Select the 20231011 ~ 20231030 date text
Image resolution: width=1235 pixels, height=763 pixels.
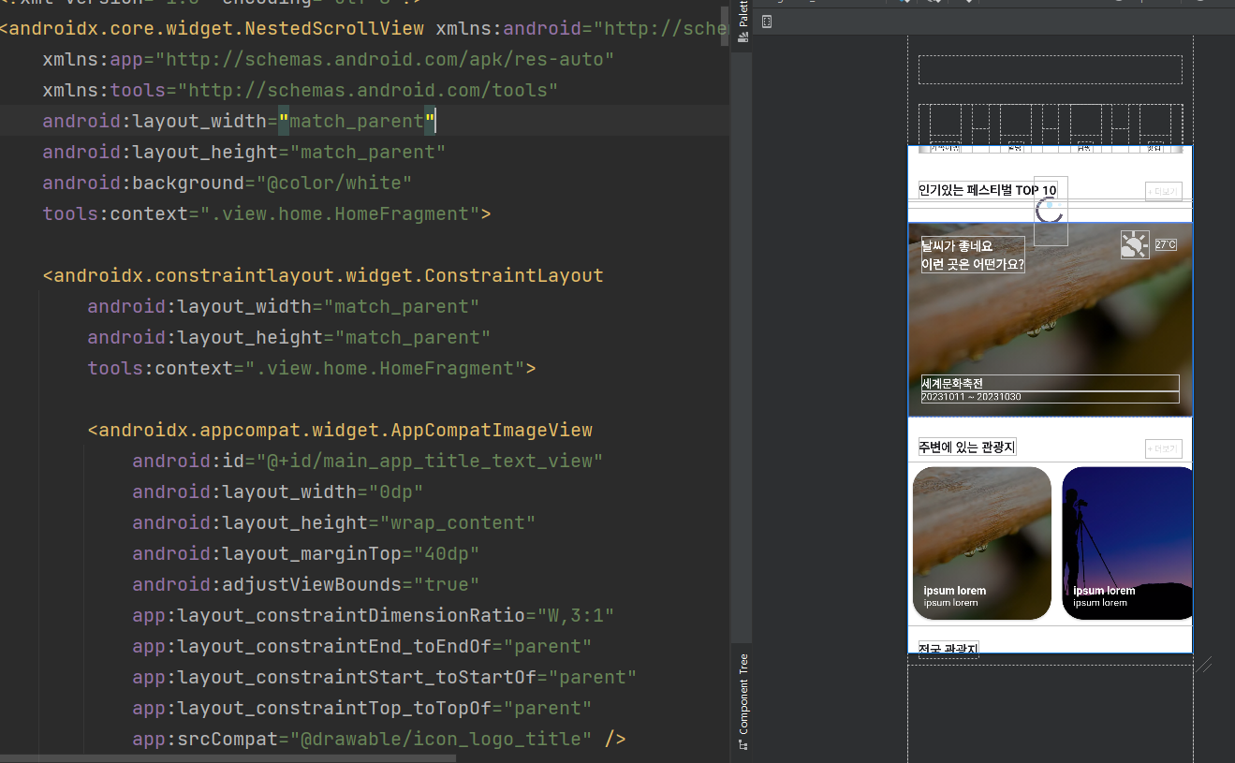(x=1050, y=397)
